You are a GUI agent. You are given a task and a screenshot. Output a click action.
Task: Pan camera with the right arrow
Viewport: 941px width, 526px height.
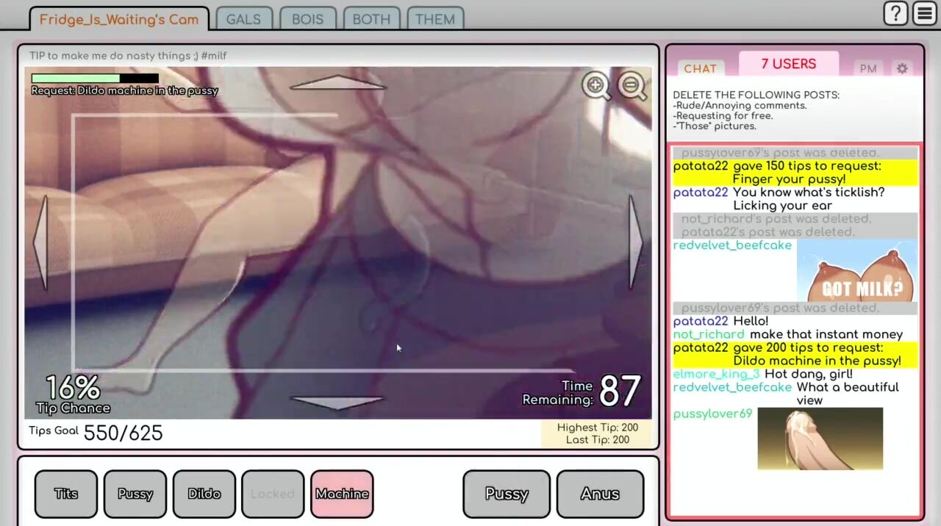[635, 242]
